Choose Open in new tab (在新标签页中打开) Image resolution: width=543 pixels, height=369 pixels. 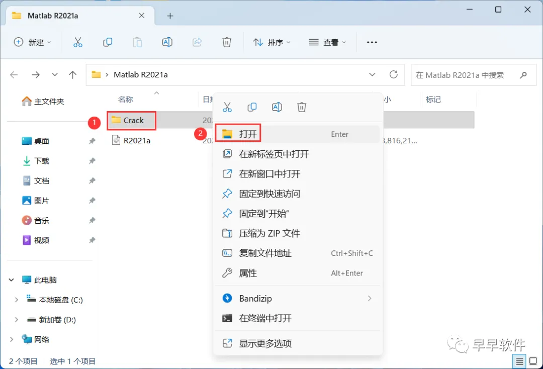(298, 154)
